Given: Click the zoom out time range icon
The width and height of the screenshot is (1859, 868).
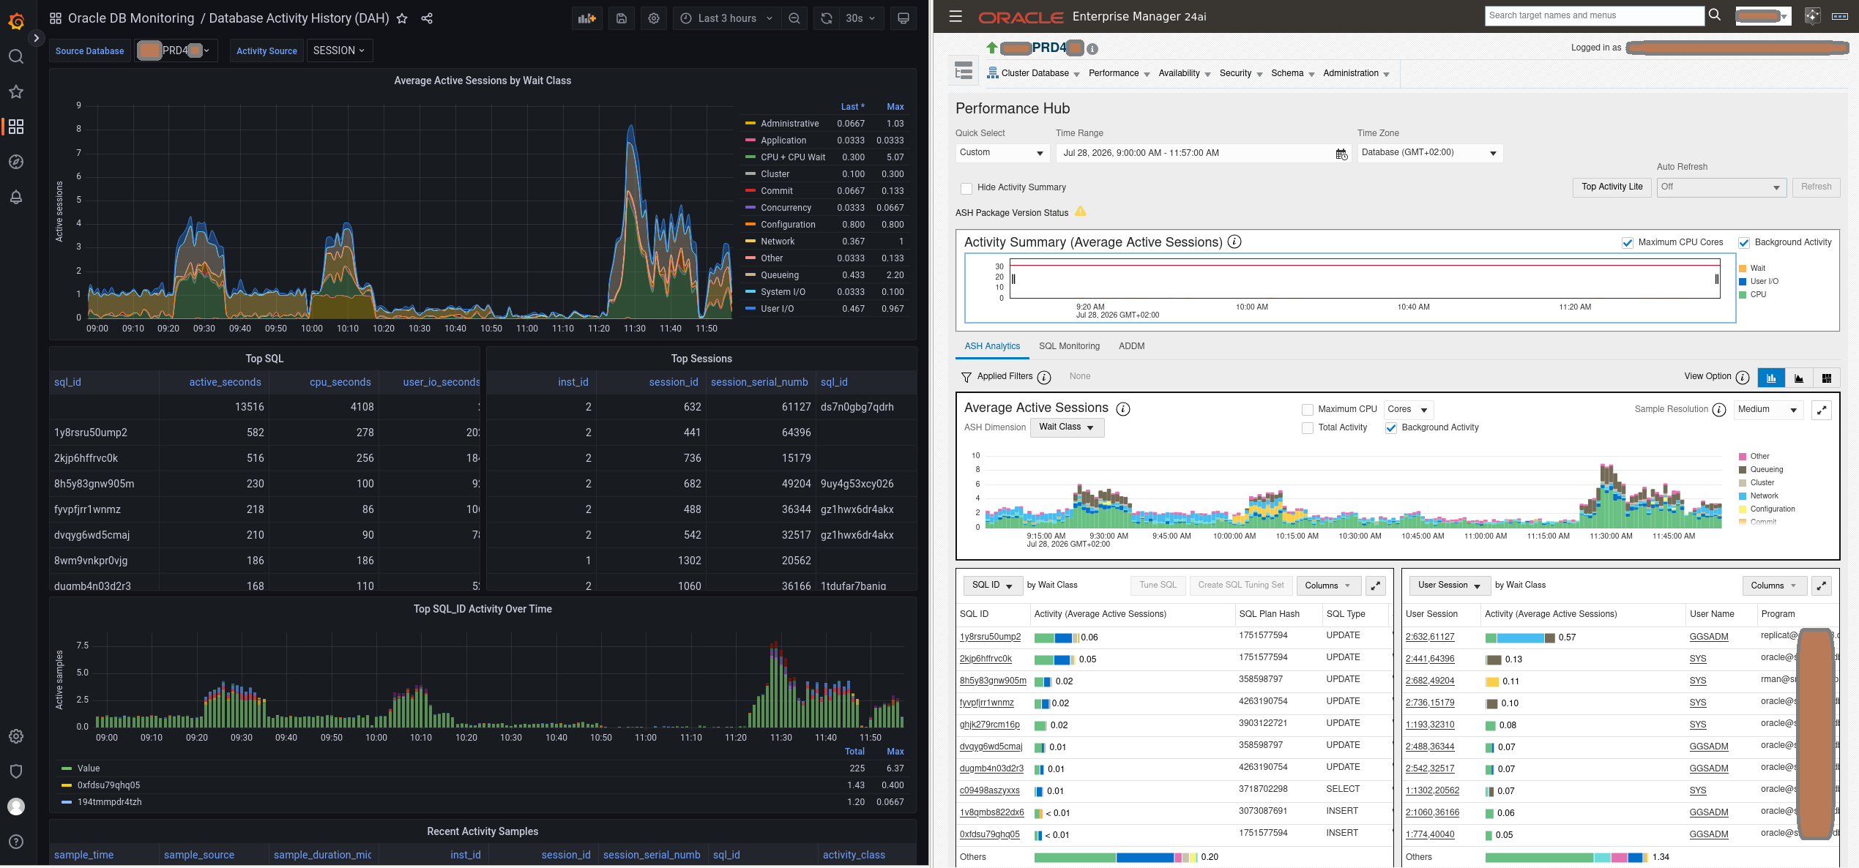Looking at the screenshot, I should pyautogui.click(x=794, y=18).
